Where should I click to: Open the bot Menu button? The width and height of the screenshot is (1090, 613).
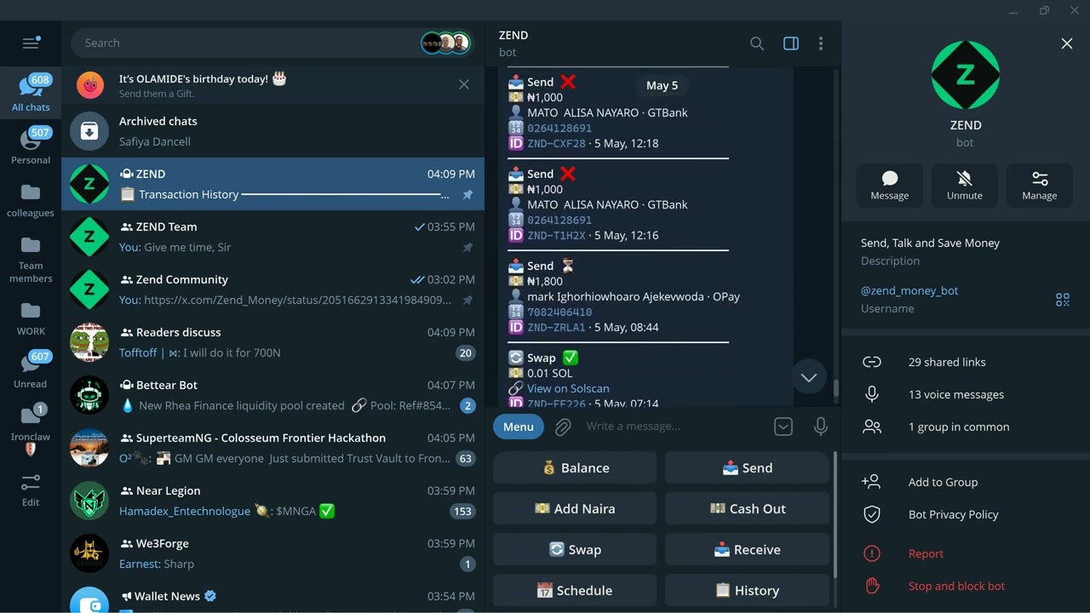(518, 427)
